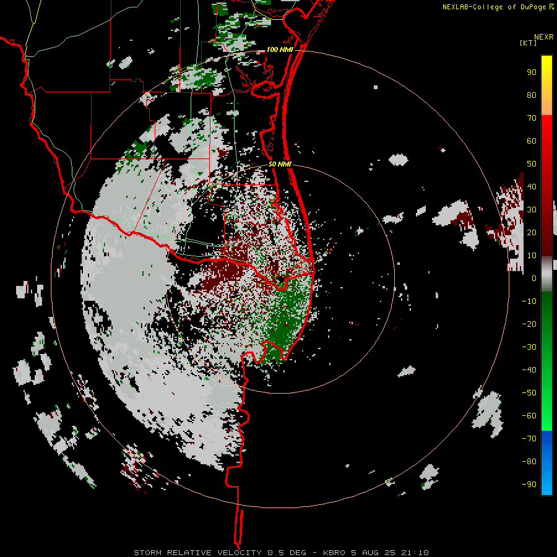557x557 pixels.
Task: Click the 70 value on velocity scale
Action: coord(532,118)
